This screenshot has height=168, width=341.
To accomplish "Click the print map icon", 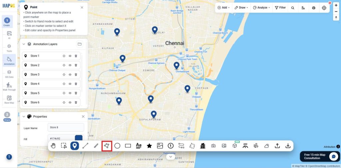I will (314, 8).
